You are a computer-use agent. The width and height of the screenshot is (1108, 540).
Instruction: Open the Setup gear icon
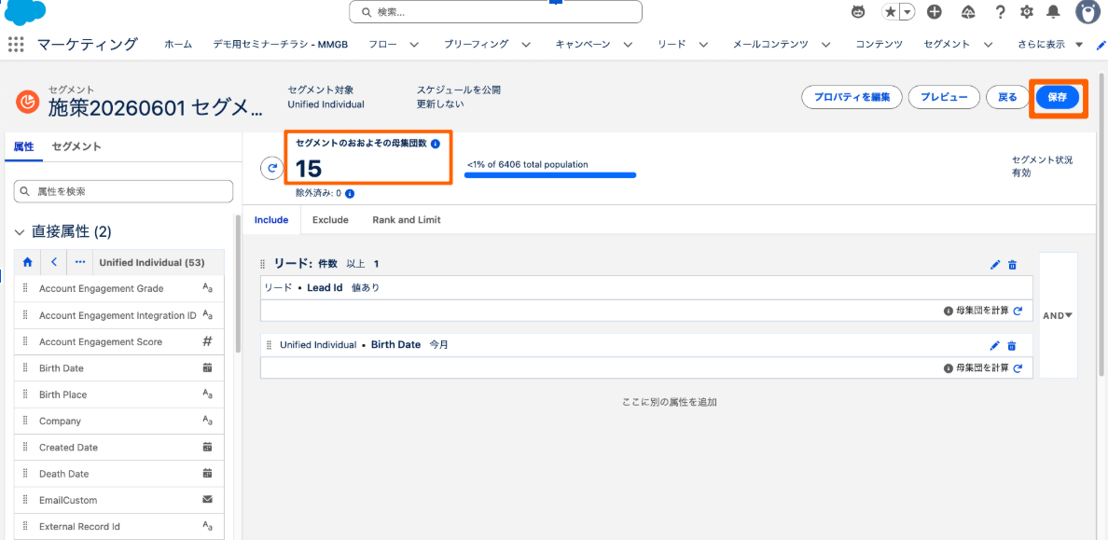click(x=1027, y=12)
